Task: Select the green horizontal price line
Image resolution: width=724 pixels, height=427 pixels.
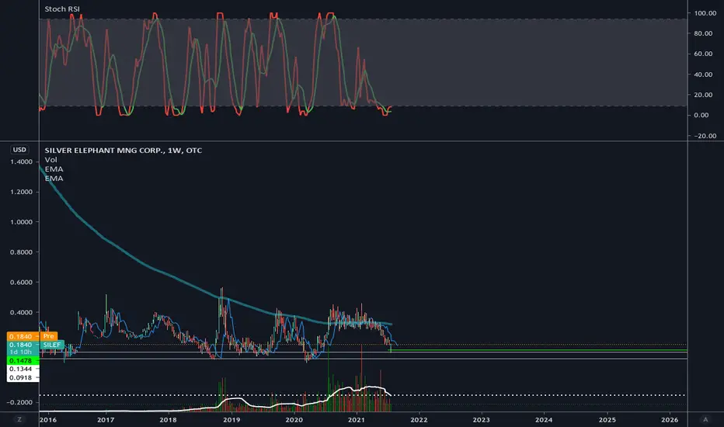Action: pos(539,350)
